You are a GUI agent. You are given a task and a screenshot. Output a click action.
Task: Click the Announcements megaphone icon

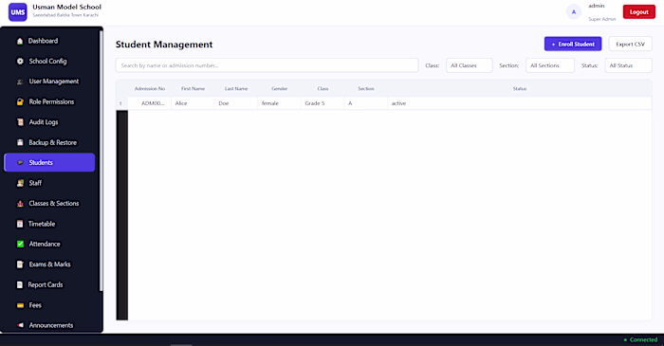pyautogui.click(x=20, y=325)
